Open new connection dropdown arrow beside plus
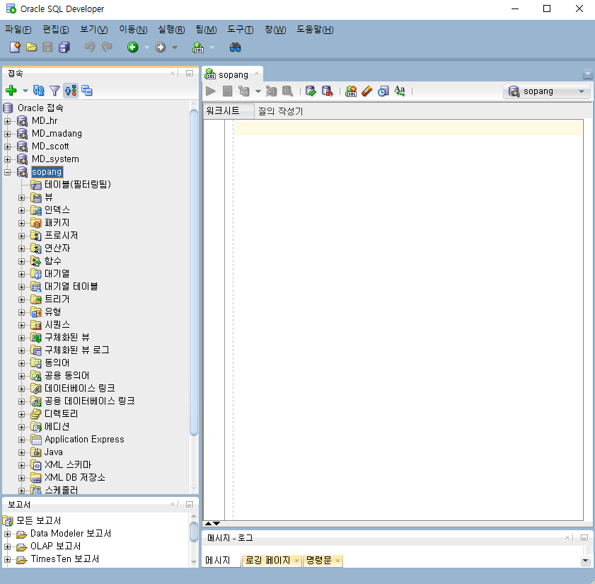The height and width of the screenshot is (584, 595). [x=25, y=91]
